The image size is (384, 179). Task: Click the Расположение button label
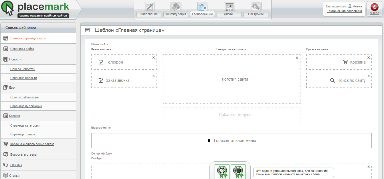(x=203, y=14)
